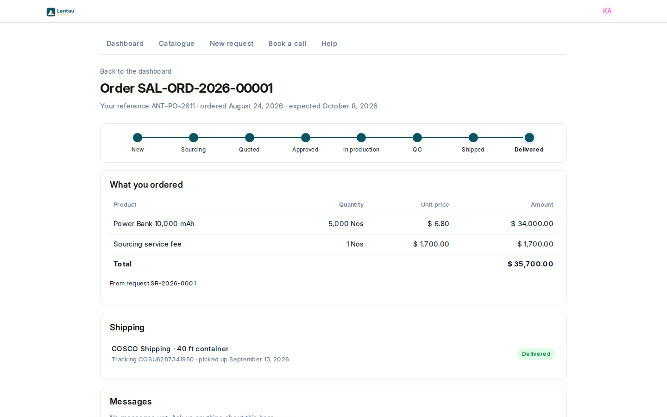This screenshot has width=667, height=417.
Task: Open the Help tab
Action: 329,44
